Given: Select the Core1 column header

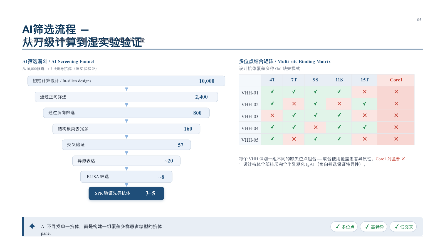Looking at the screenshot, I should coord(396,80).
